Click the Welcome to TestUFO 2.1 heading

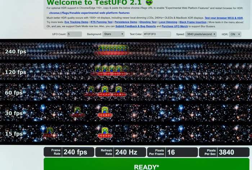coord(94,3)
